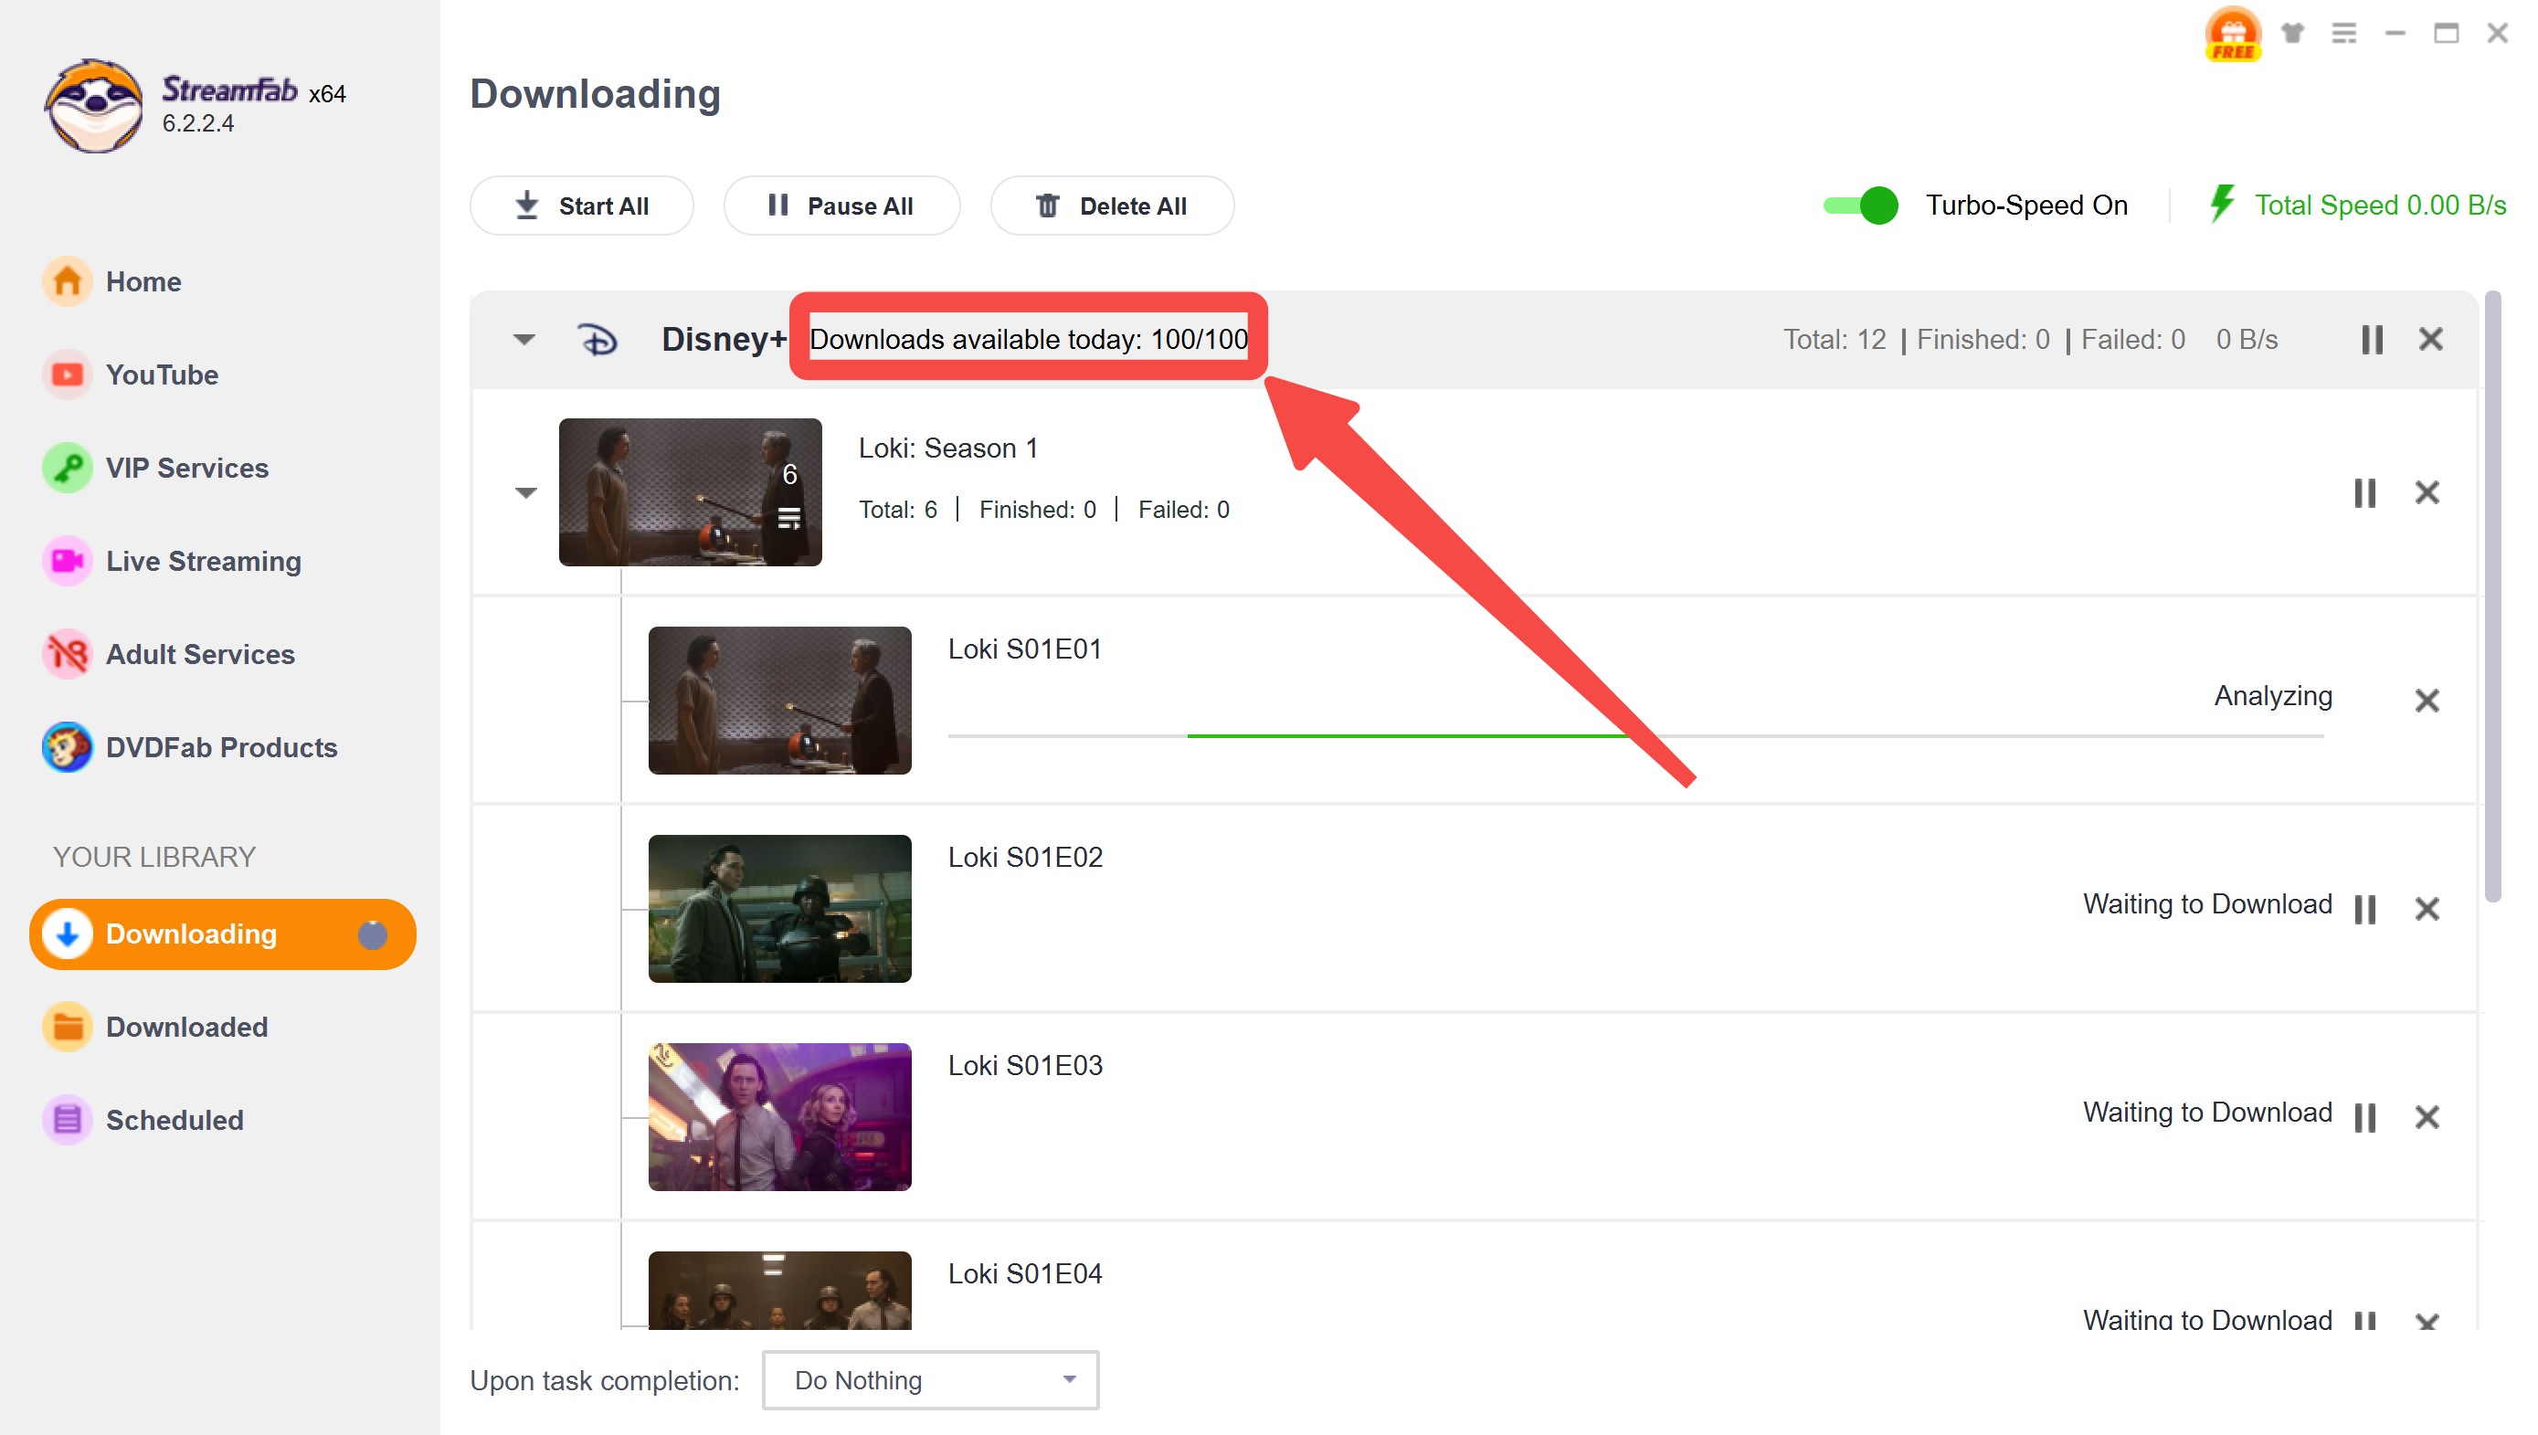Viewport: 2538px width, 1435px height.
Task: Click the playlist icon on Loki Season thumbnail
Action: point(789,517)
